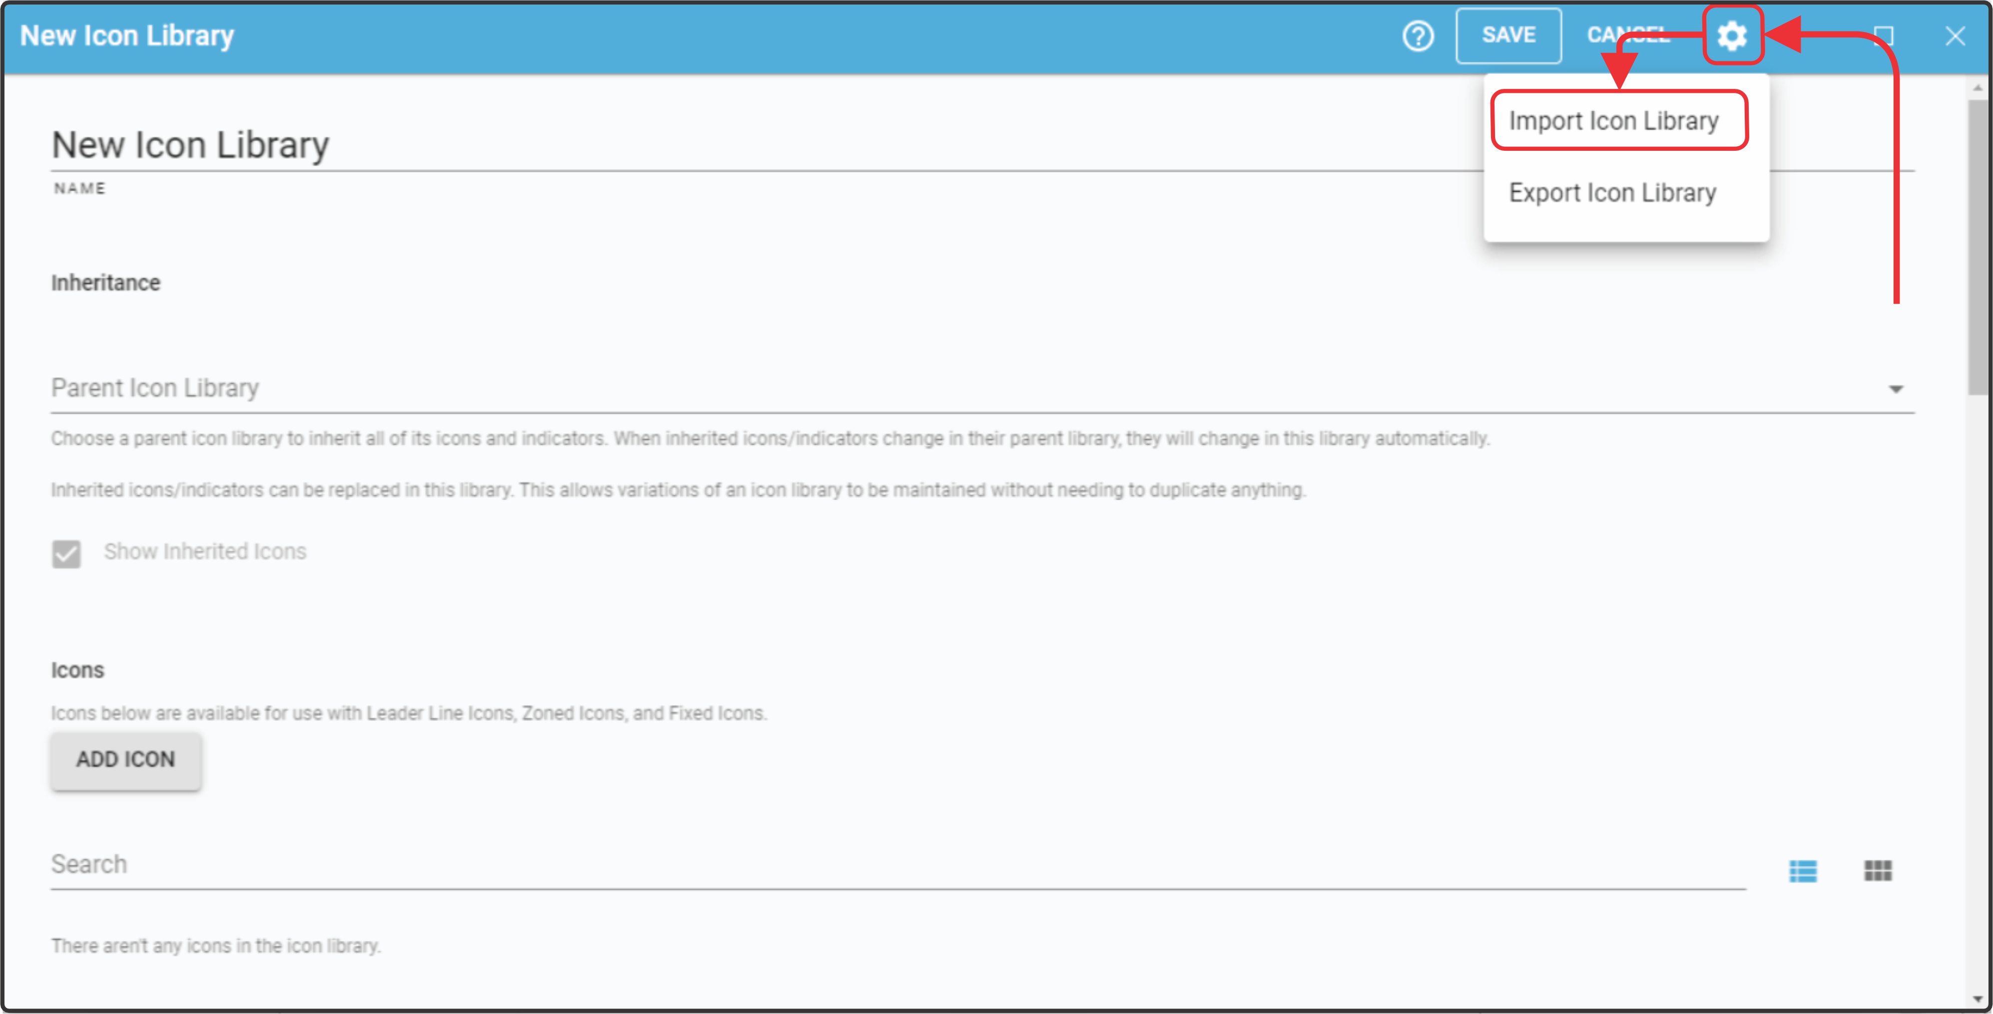The width and height of the screenshot is (1993, 1014).
Task: Click the 'Choose a parent icon library' description
Action: click(771, 438)
